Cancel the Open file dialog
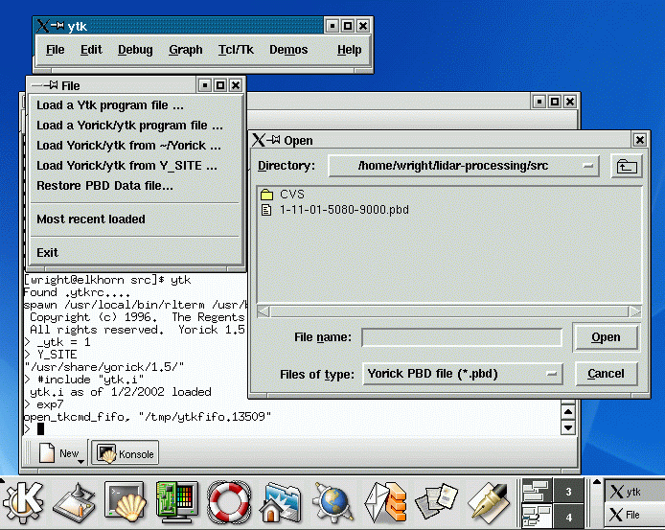The width and height of the screenshot is (665, 530). click(606, 374)
